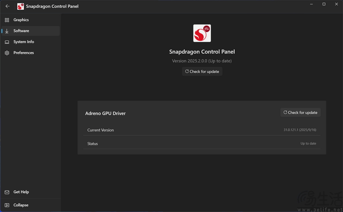Click the Version 2025.2.0.0 text

tap(202, 61)
